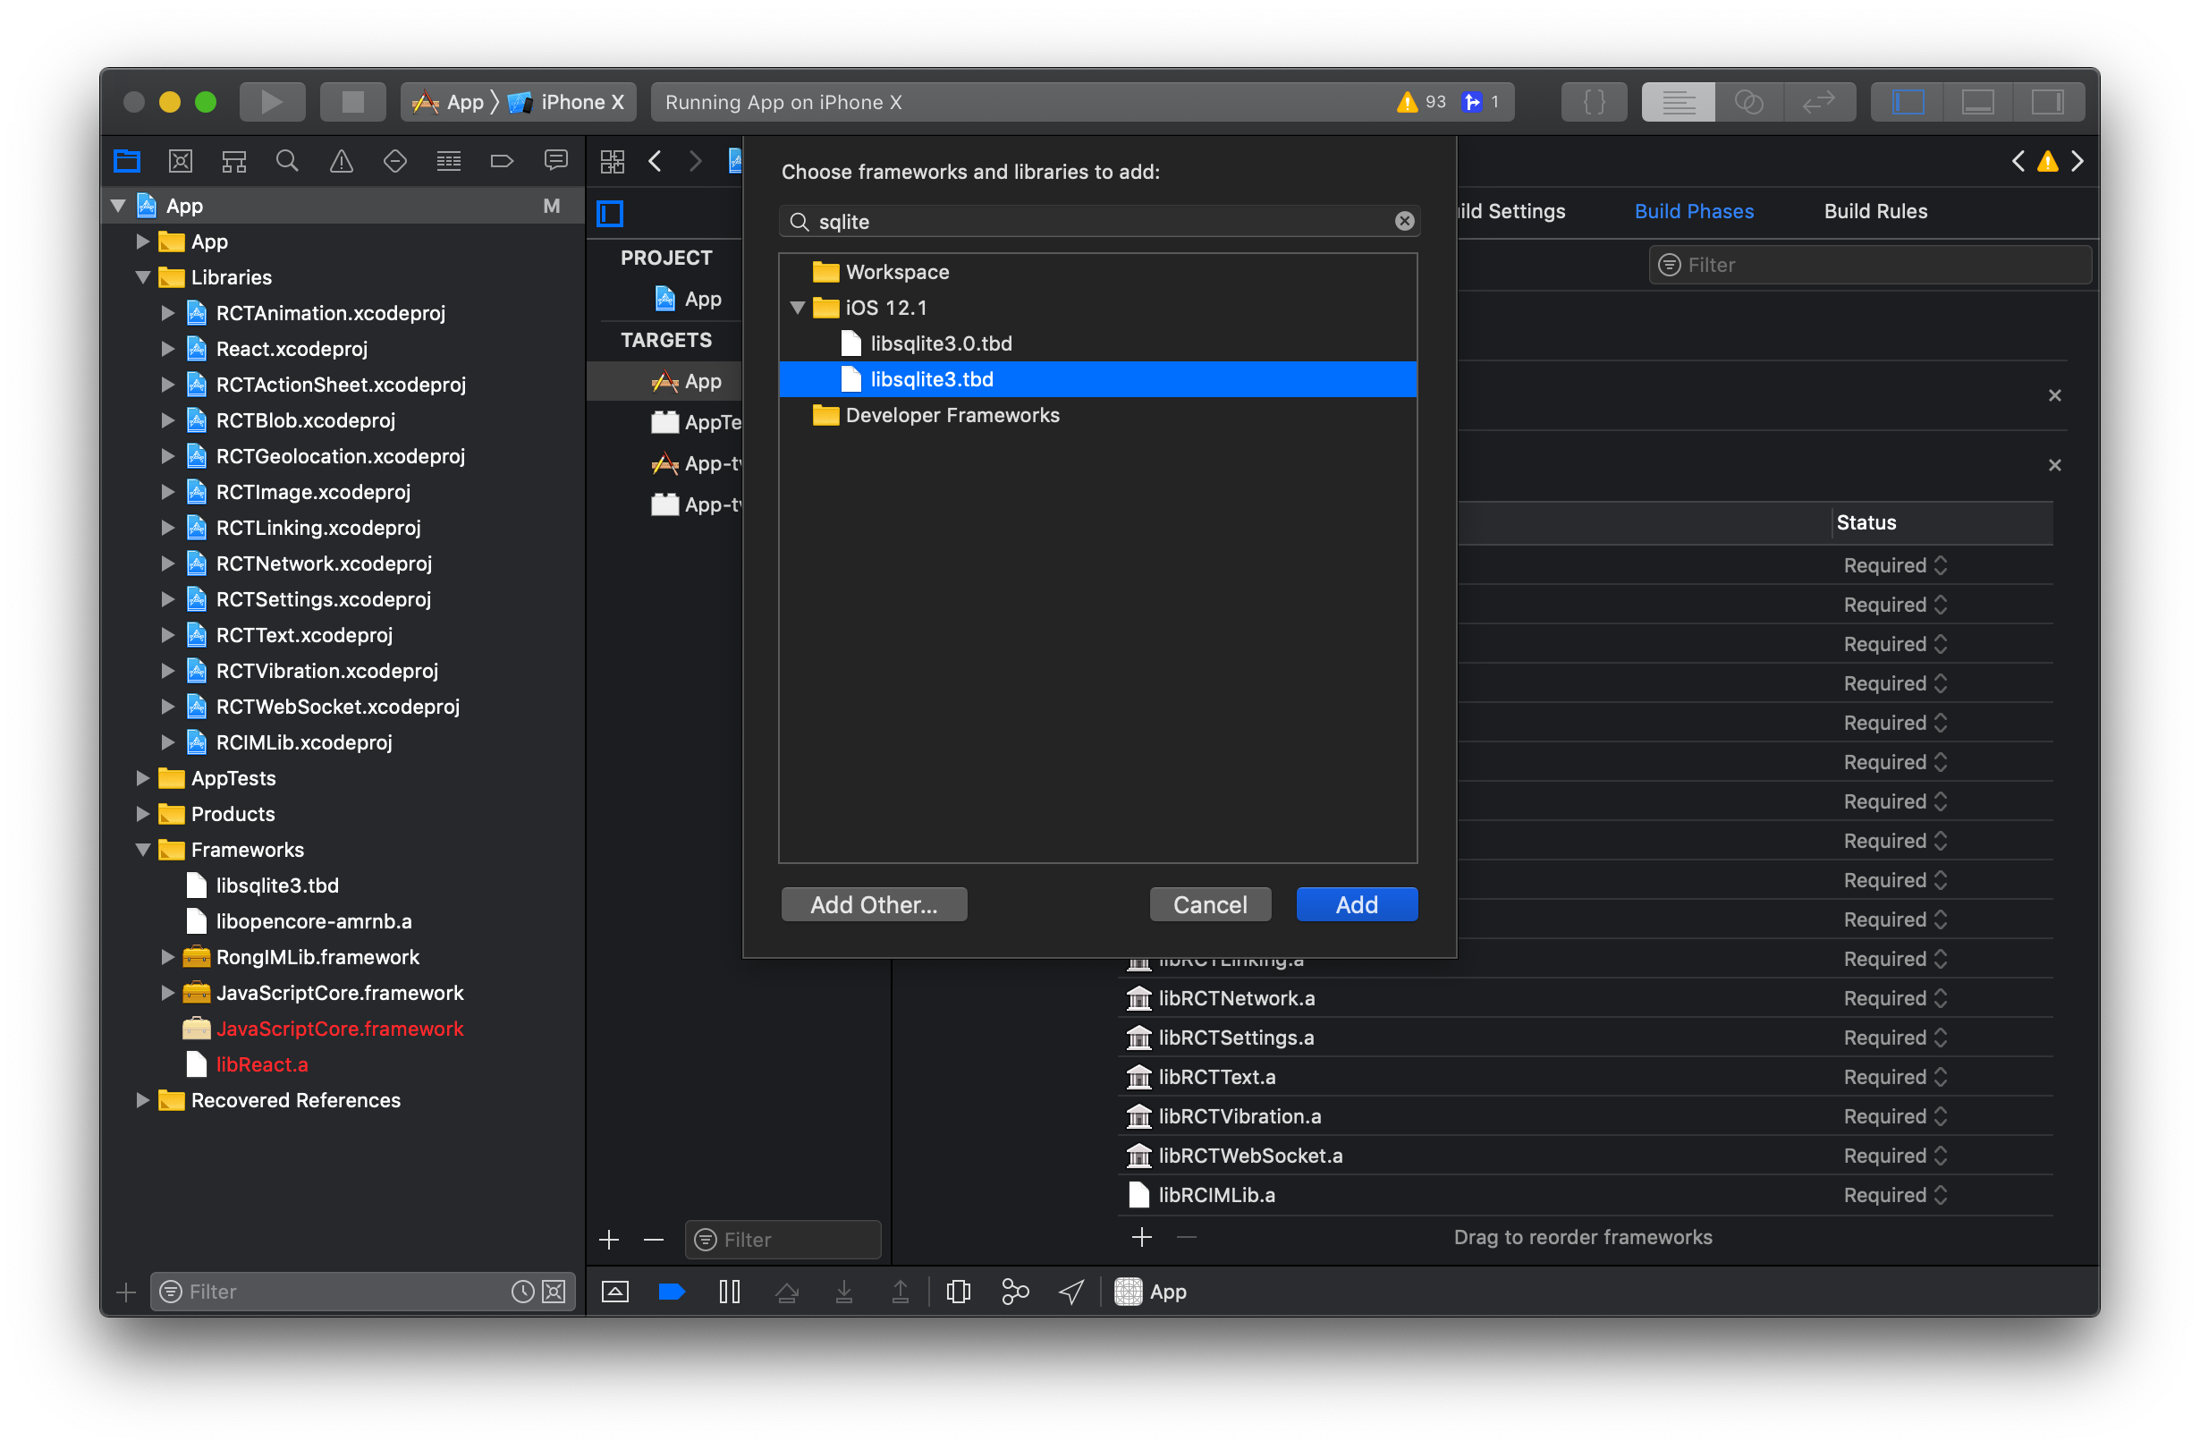This screenshot has width=2200, height=1449.
Task: Open the Breakpoint navigator icon
Action: [502, 162]
